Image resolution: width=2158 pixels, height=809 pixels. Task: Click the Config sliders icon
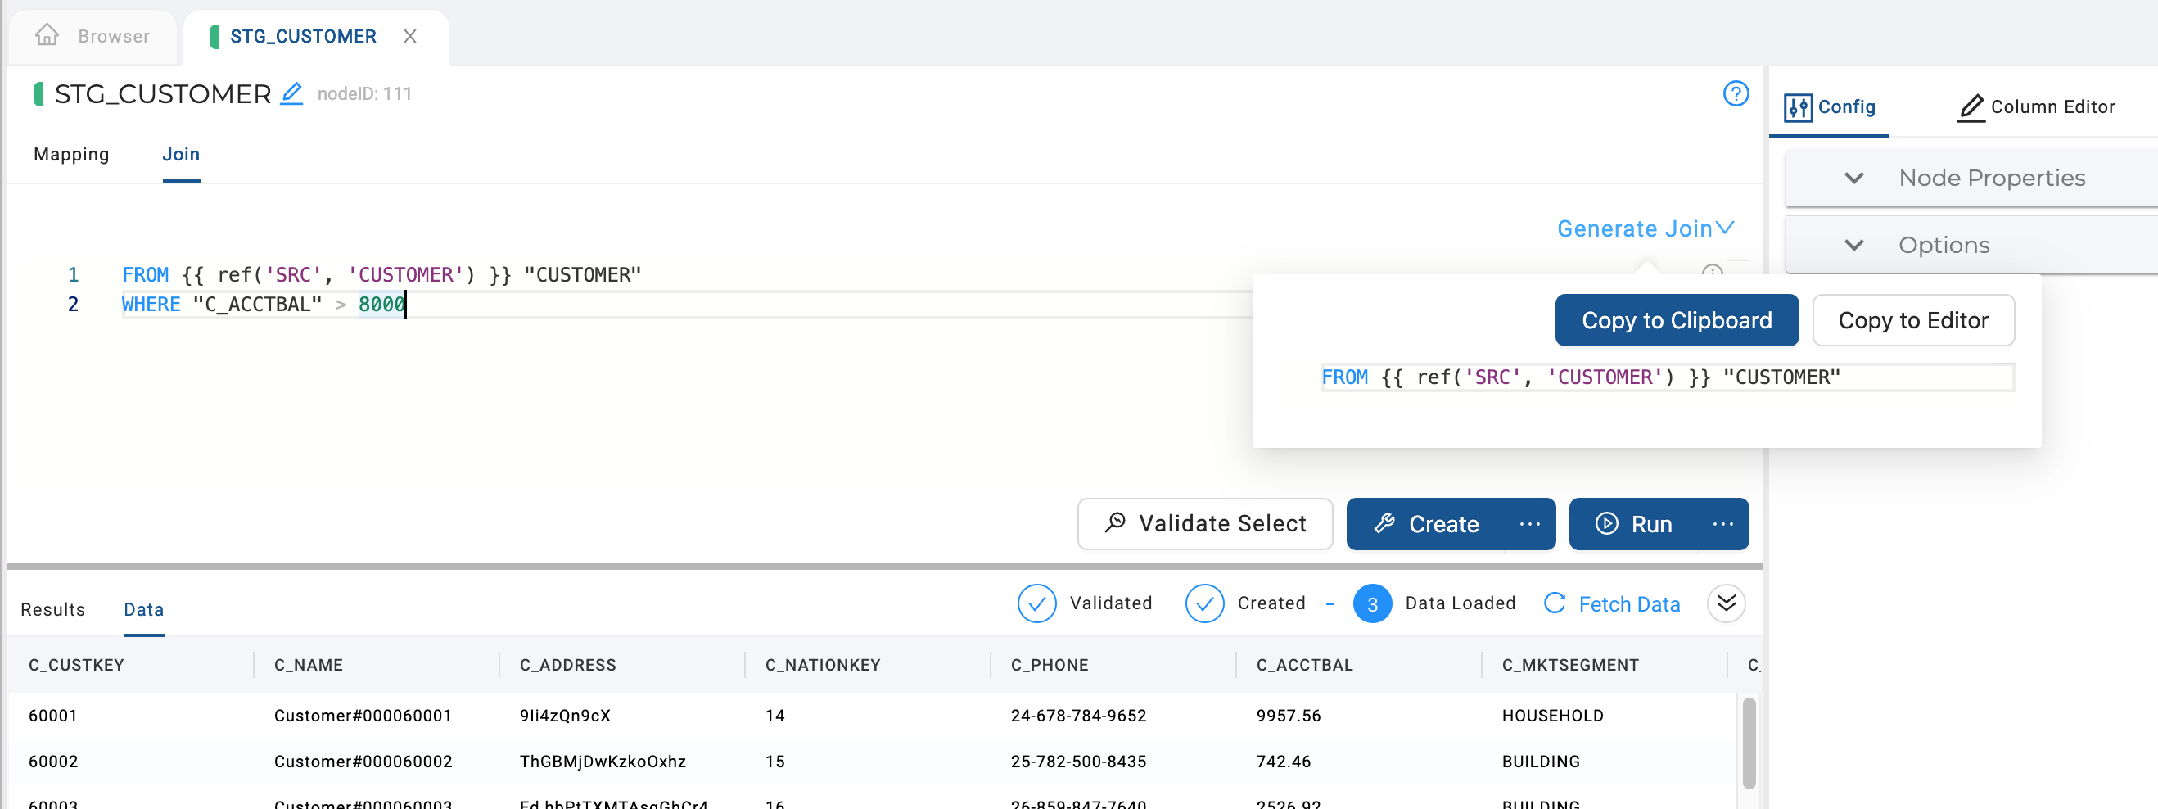tap(1798, 107)
